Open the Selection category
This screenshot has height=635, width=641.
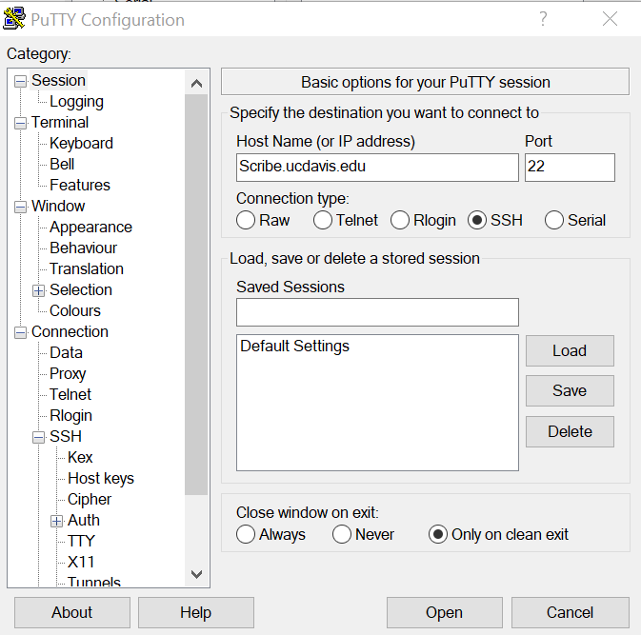click(81, 290)
